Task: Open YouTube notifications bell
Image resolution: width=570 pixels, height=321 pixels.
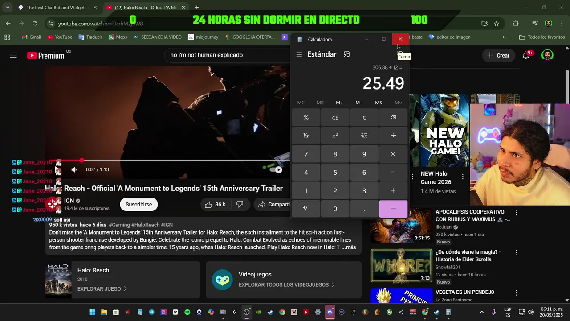Action: click(x=526, y=55)
